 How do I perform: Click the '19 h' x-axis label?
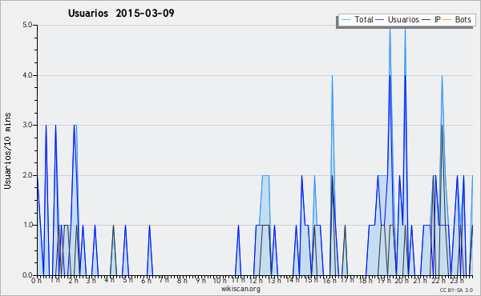click(384, 280)
